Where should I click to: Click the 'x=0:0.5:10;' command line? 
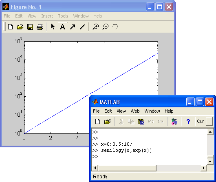click(117, 144)
